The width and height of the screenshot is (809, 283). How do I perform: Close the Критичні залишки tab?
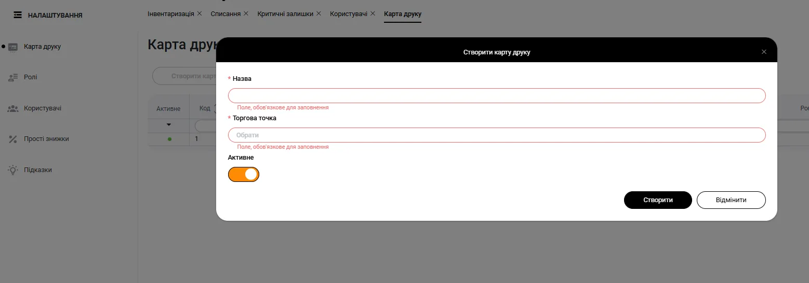pyautogui.click(x=319, y=13)
